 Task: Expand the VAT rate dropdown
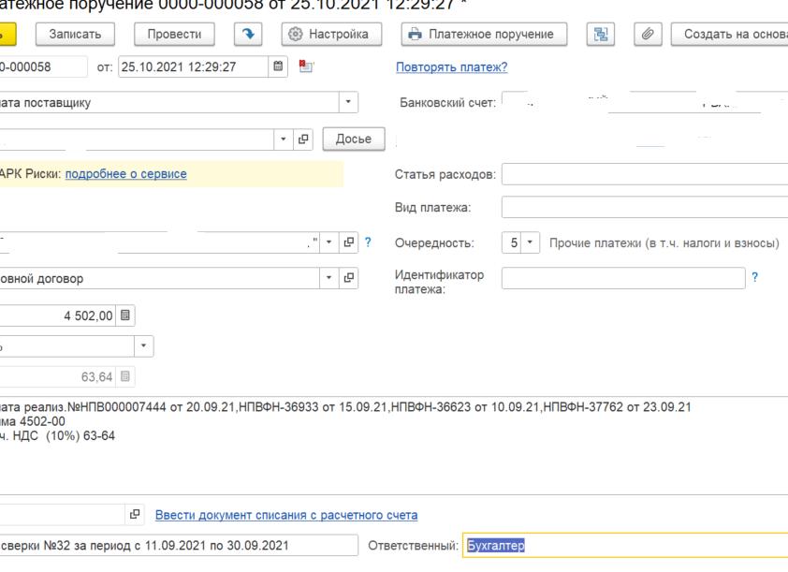click(x=143, y=345)
